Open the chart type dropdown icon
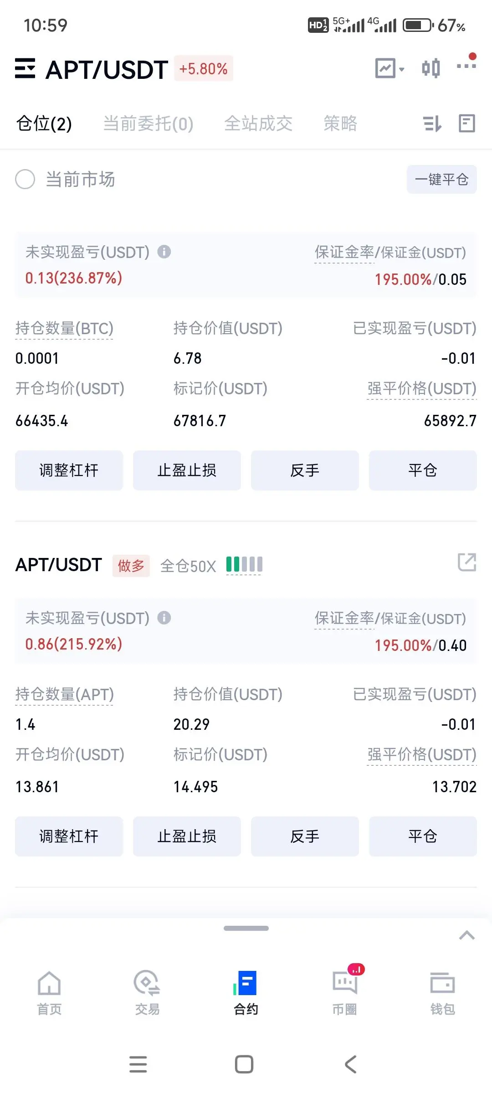This screenshot has width=492, height=1094. [x=389, y=68]
